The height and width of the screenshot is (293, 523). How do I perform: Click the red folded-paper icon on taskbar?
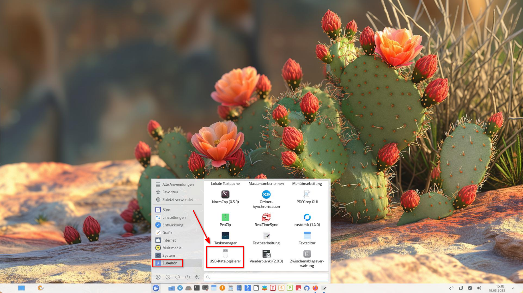(x=298, y=288)
